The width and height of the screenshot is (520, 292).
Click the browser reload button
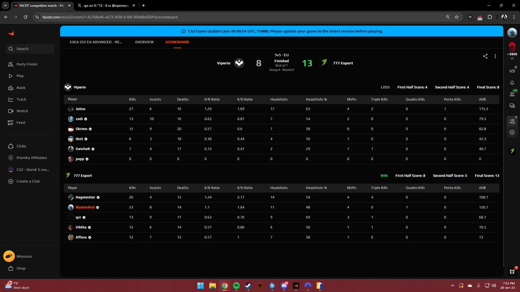tap(26, 17)
